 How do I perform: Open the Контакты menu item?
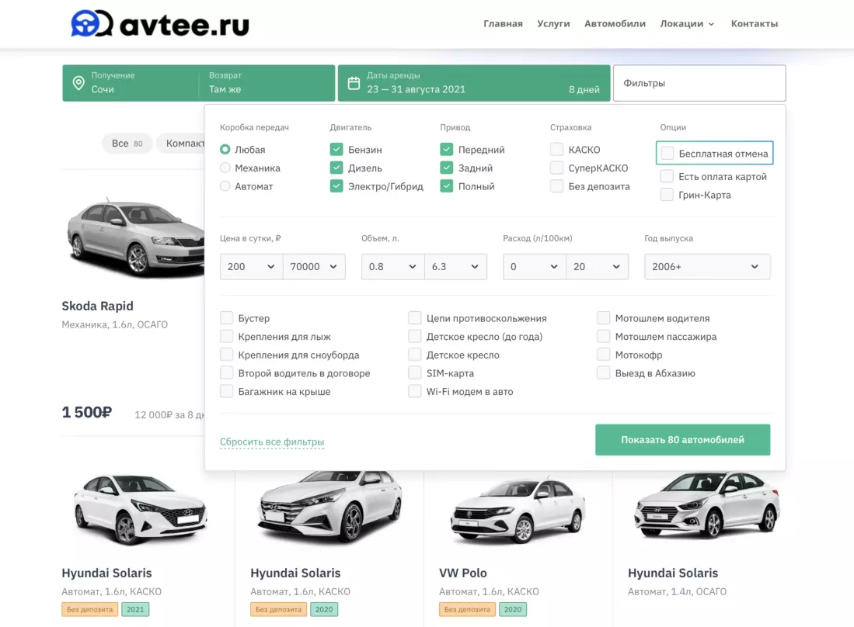(x=755, y=24)
